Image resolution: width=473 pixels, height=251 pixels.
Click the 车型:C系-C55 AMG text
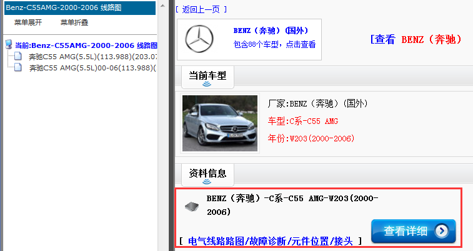(303, 121)
